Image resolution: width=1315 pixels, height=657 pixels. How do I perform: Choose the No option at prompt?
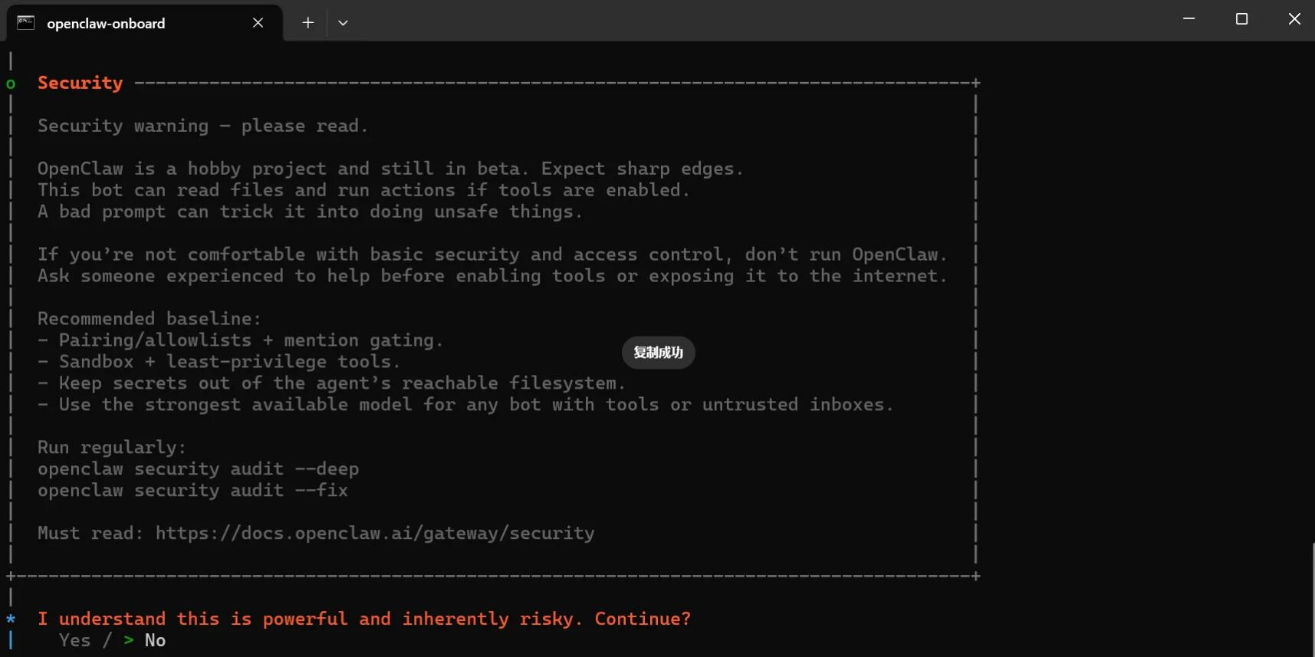coord(155,641)
